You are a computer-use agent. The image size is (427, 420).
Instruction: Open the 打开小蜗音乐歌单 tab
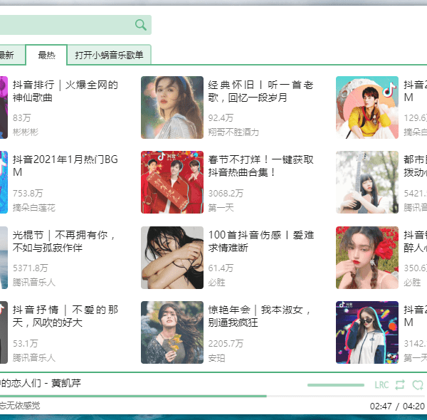click(x=109, y=55)
